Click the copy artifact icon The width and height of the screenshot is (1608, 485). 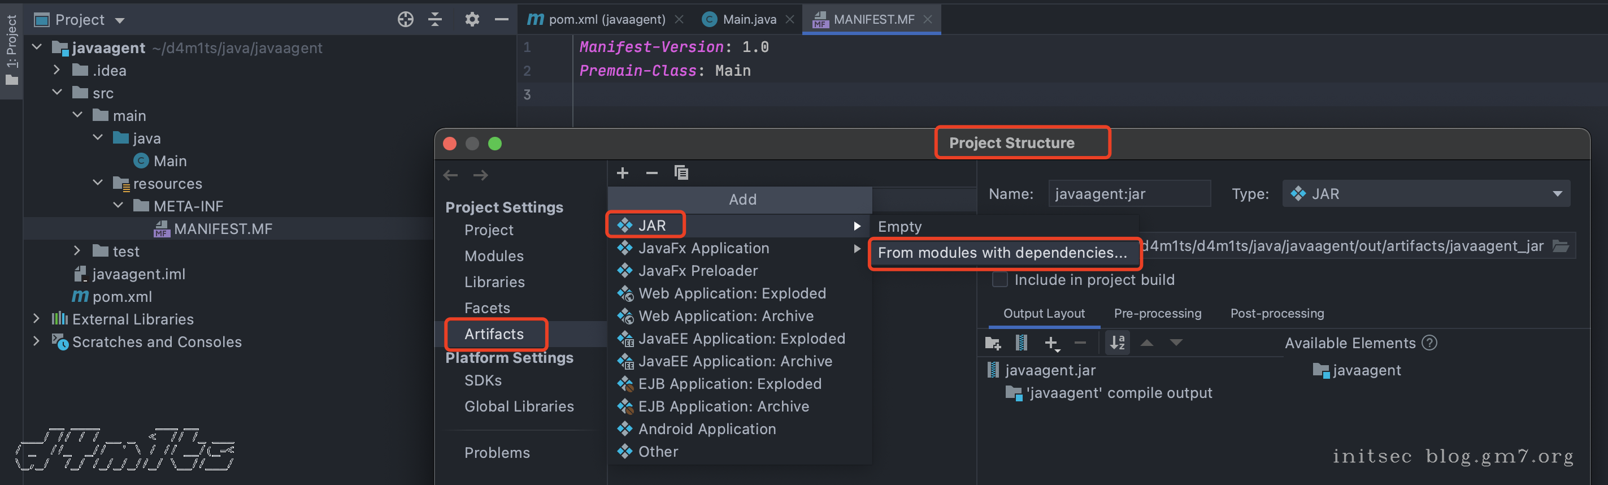tap(681, 173)
